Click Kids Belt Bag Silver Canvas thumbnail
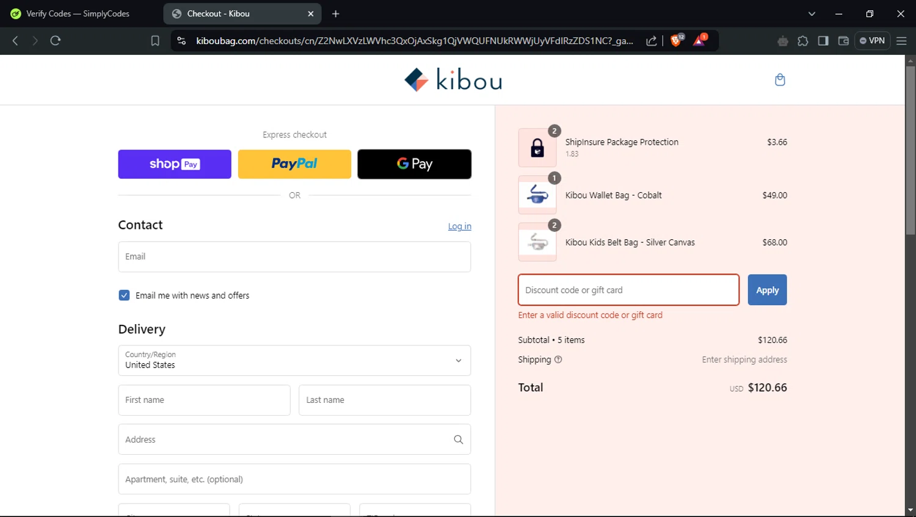 tap(537, 242)
